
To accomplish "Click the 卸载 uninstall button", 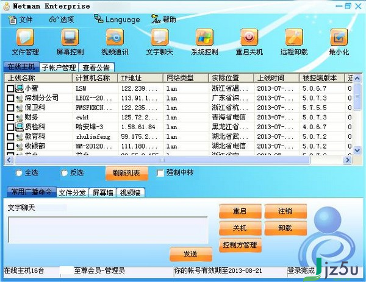I will click(285, 228).
